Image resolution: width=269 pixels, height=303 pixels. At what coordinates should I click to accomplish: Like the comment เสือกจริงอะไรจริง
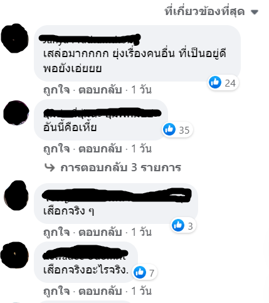click(56, 291)
